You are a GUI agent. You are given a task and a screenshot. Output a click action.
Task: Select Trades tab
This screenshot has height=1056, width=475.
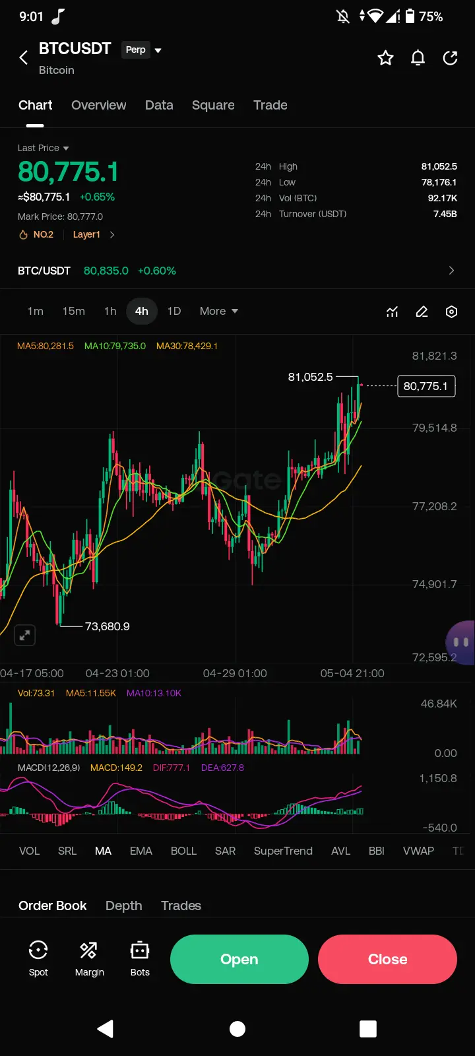tap(181, 906)
